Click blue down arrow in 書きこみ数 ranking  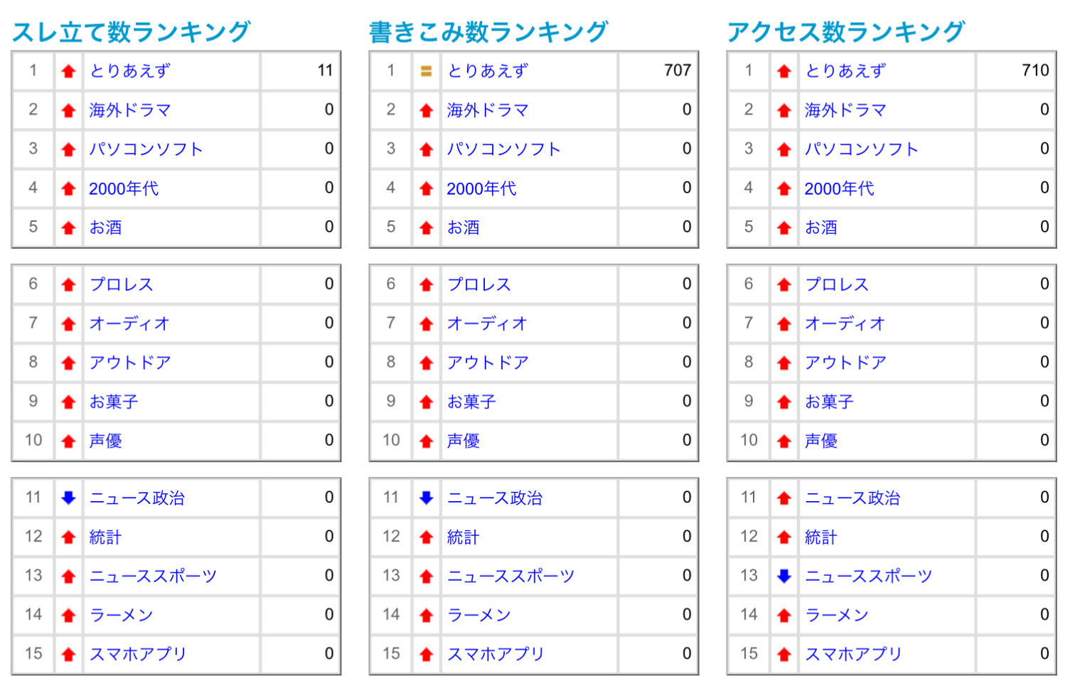tap(426, 498)
